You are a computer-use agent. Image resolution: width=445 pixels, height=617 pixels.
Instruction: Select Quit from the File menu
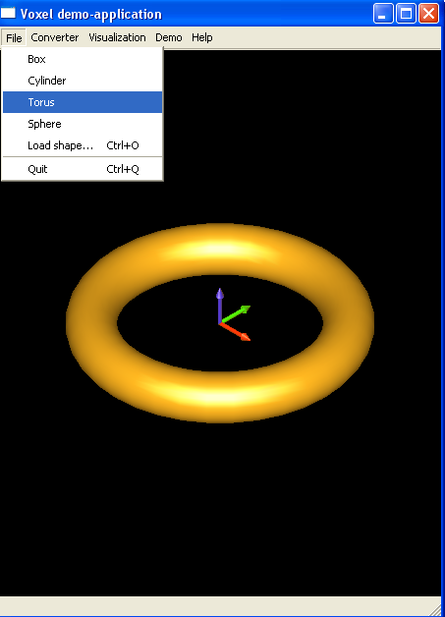pos(83,169)
